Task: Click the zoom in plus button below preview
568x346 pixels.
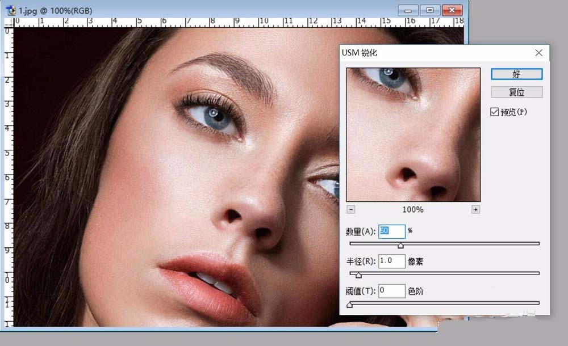Action: click(x=475, y=209)
